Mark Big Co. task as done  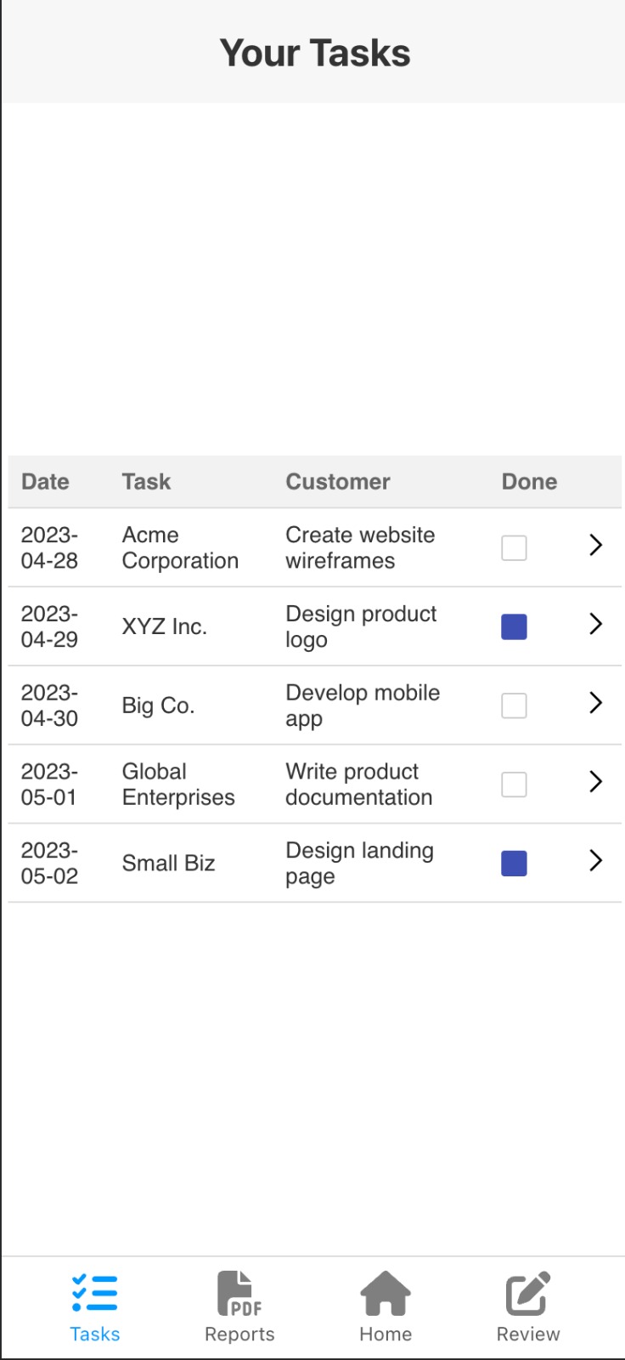514,705
